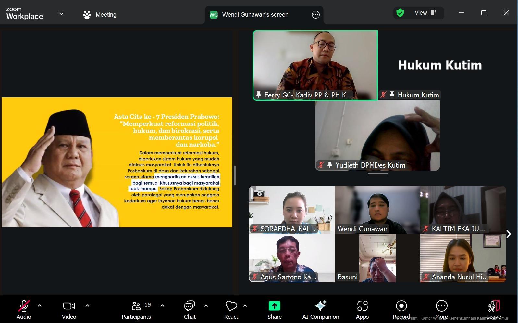This screenshot has height=323, width=518.
Task: Start recording with the Record button
Action: 401,310
